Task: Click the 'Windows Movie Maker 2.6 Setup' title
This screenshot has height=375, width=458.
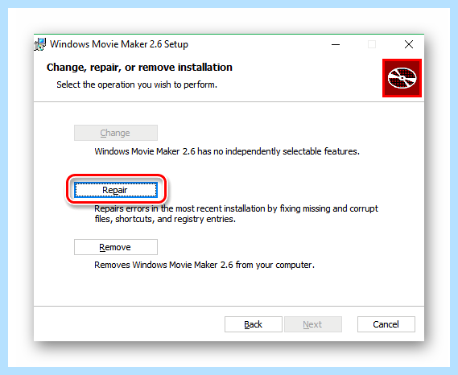Action: coord(119,44)
